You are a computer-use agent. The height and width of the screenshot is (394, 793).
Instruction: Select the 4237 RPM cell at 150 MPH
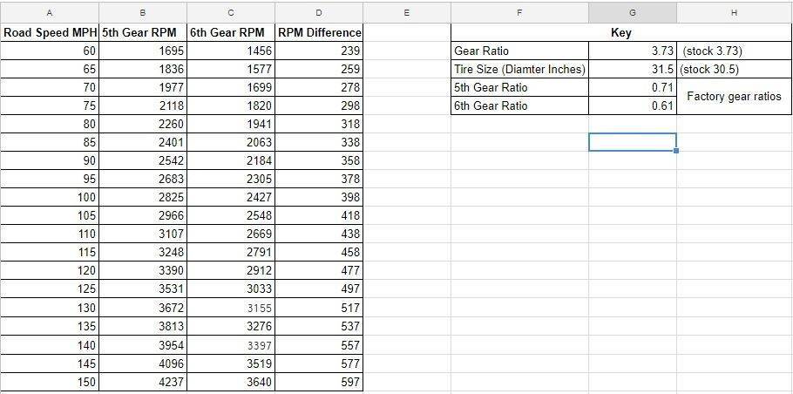coord(143,382)
